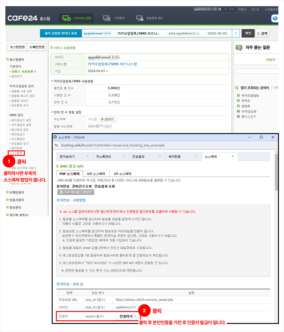Screen dimensions: 284x332
Task: Click the popup URL address bar
Action: pos(113,145)
